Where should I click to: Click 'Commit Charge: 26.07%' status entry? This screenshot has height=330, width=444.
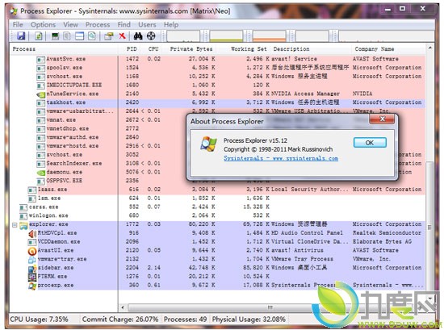[x=120, y=320]
